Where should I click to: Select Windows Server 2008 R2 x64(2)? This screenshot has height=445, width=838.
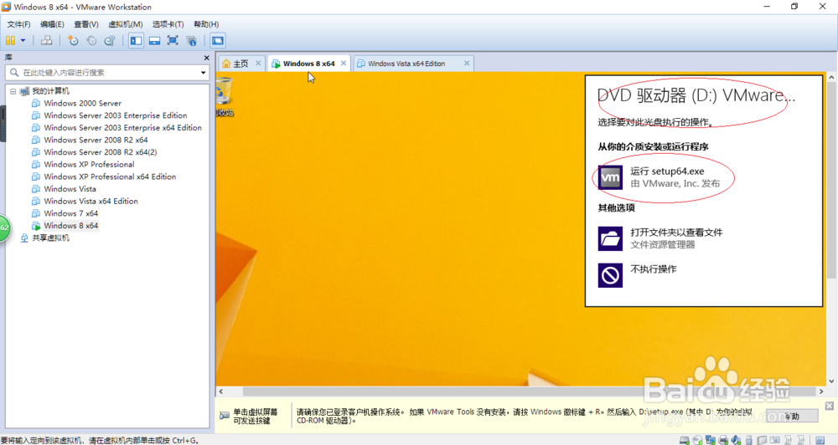pyautogui.click(x=101, y=152)
